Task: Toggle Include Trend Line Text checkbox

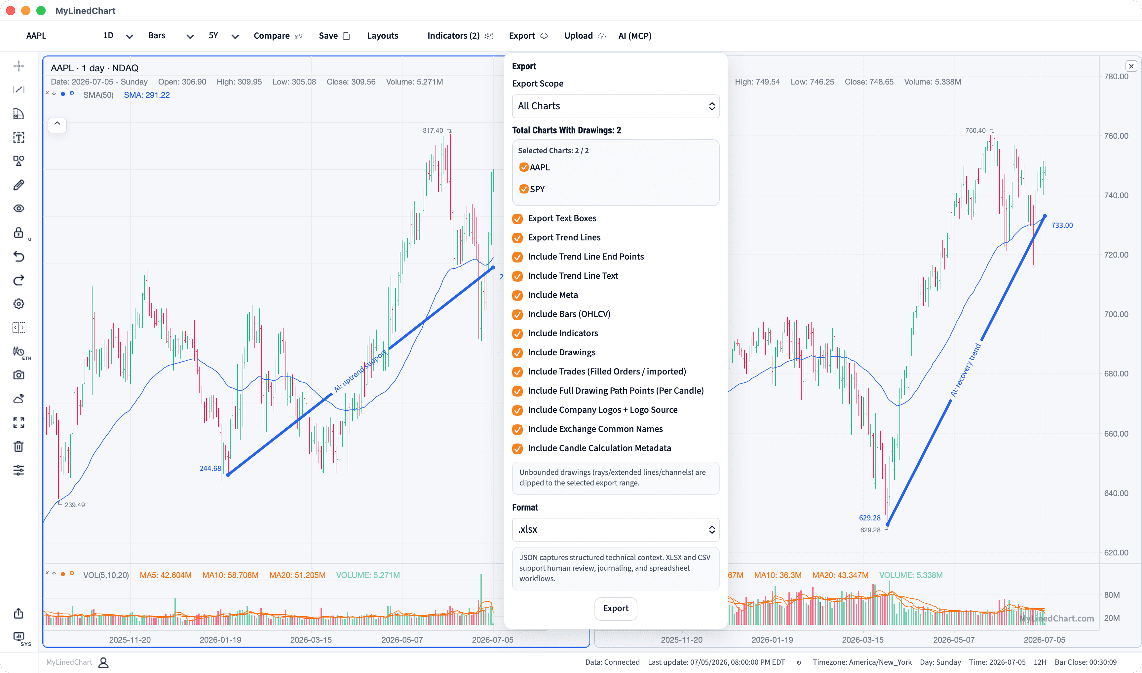Action: 517,276
